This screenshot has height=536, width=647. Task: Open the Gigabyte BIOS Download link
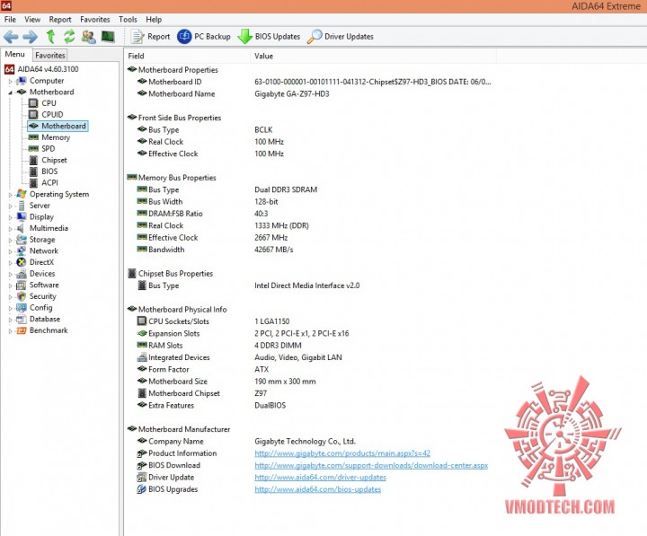point(371,465)
